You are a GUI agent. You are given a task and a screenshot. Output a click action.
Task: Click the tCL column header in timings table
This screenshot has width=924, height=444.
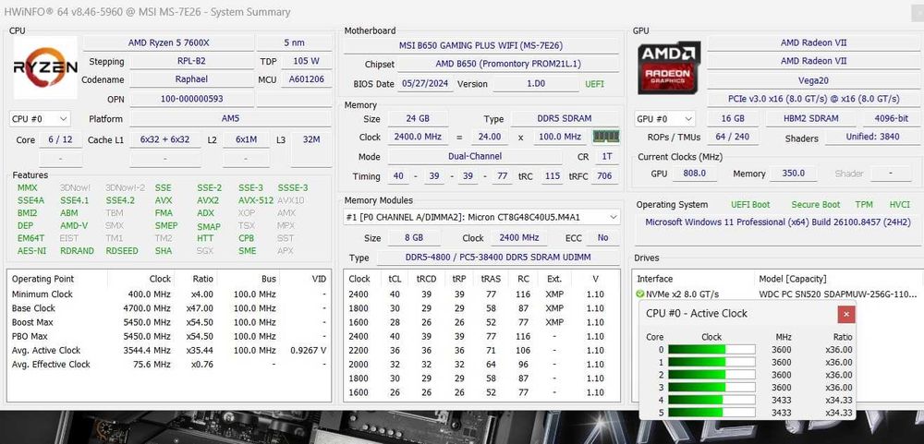tap(395, 279)
